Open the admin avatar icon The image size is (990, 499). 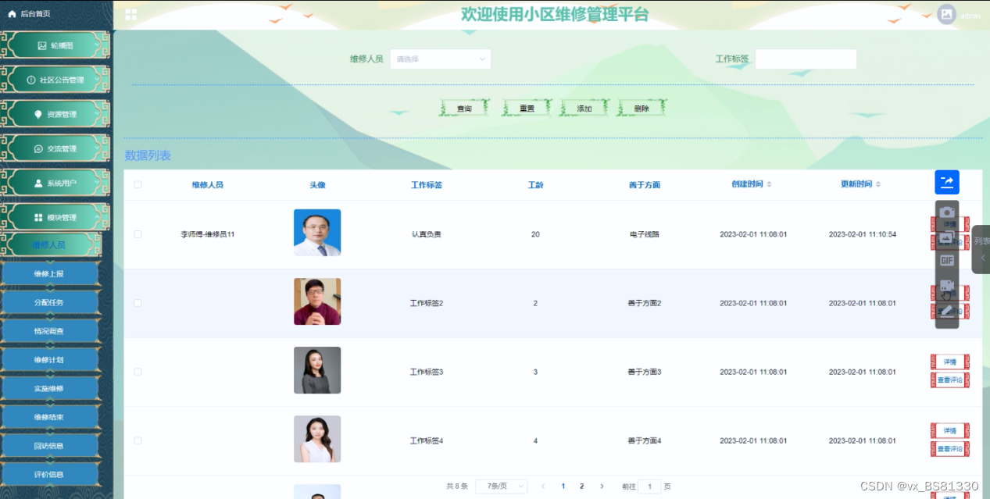click(946, 14)
